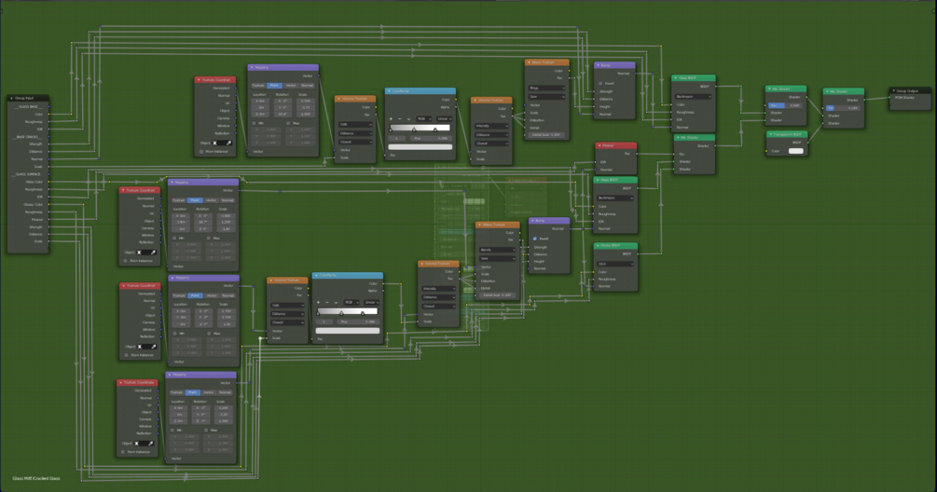The width and height of the screenshot is (937, 492).
Task: Open Beckmann dropdown on the top Glass BSDF
Action: (x=693, y=96)
